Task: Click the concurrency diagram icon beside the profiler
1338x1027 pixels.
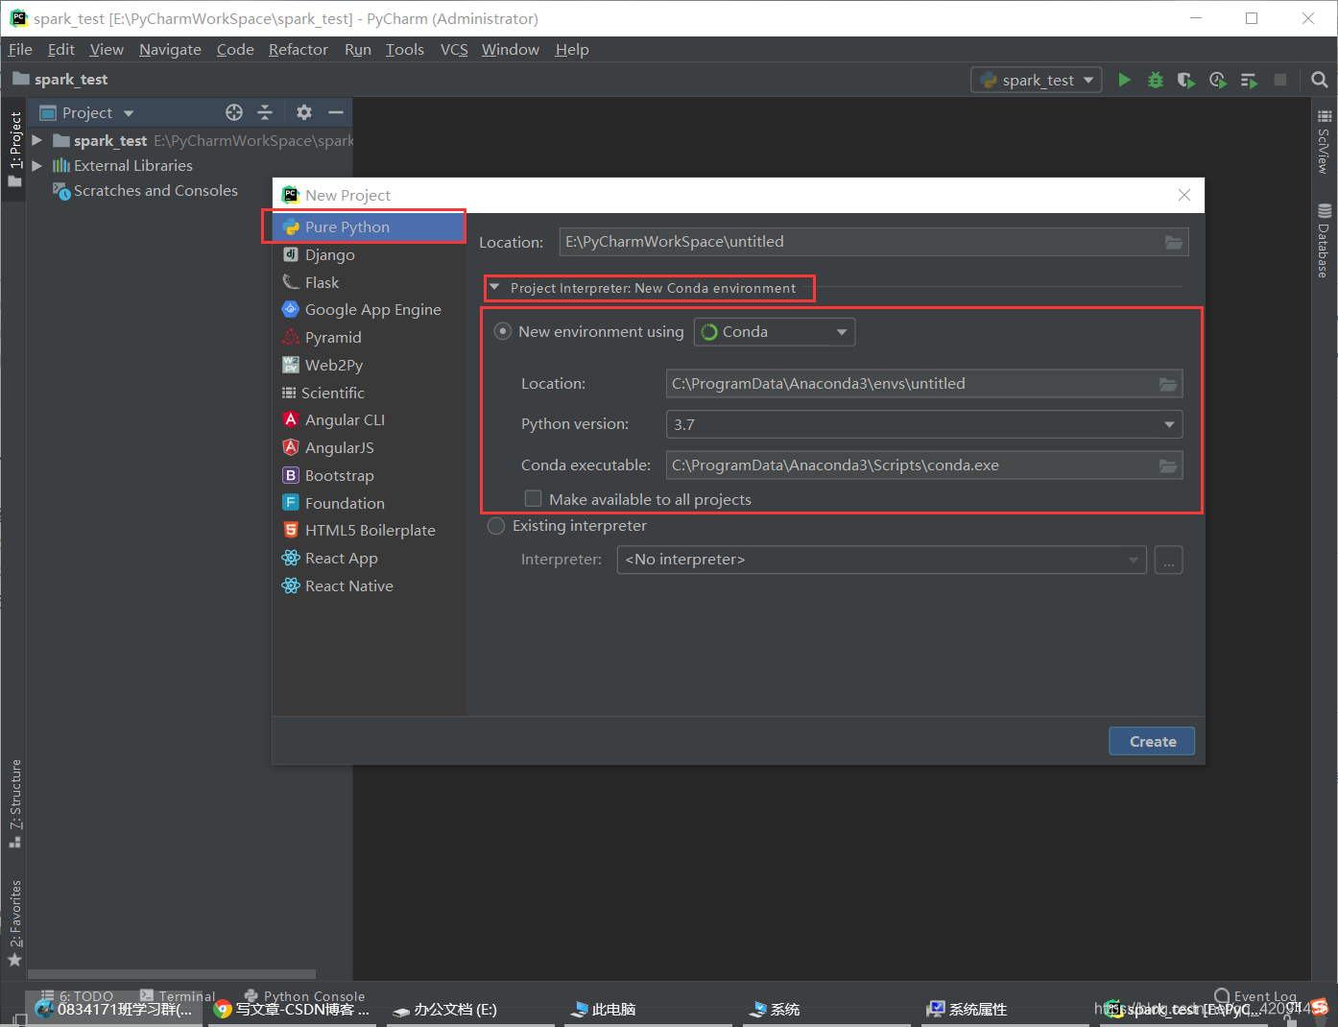Action: tap(1249, 80)
